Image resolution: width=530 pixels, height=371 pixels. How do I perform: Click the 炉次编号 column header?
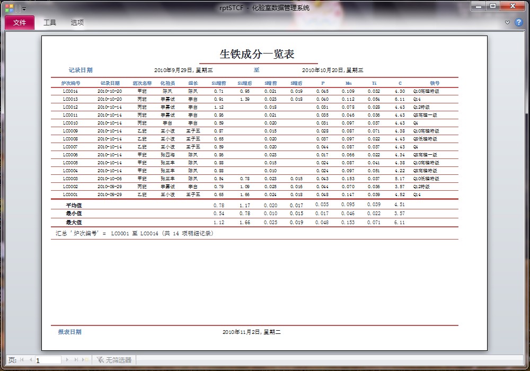[x=70, y=83]
